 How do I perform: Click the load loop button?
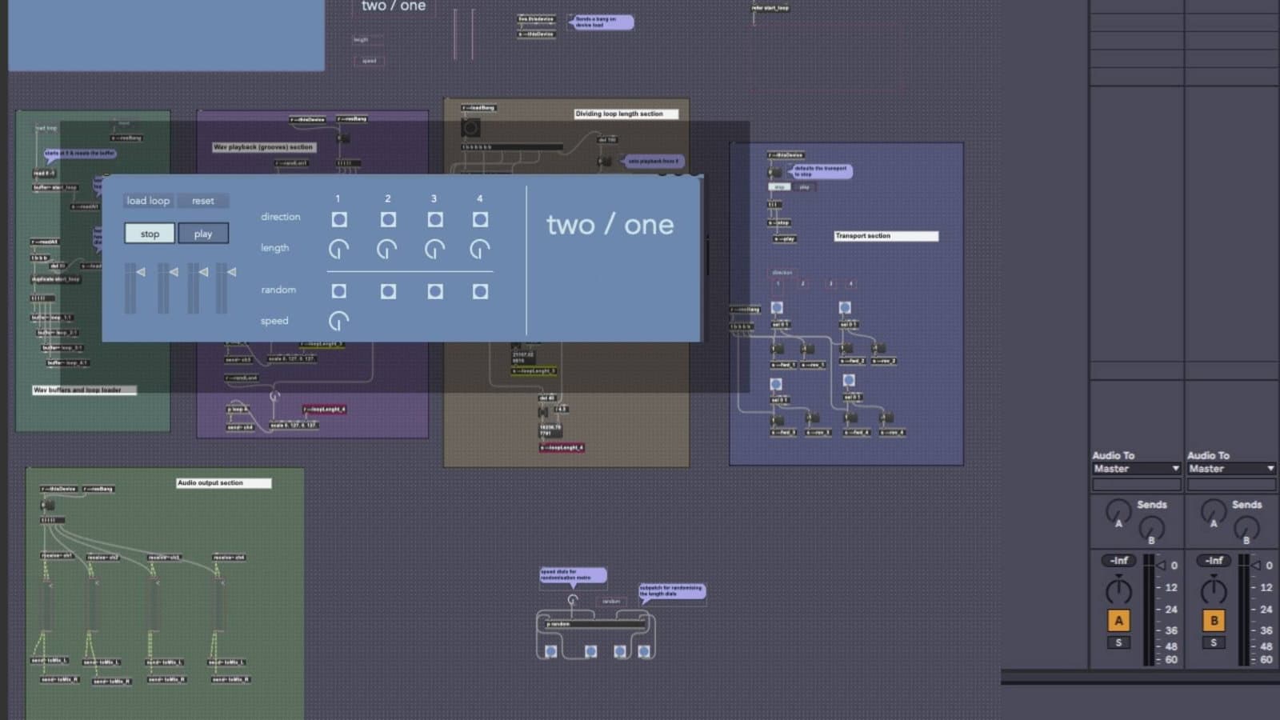pos(148,201)
